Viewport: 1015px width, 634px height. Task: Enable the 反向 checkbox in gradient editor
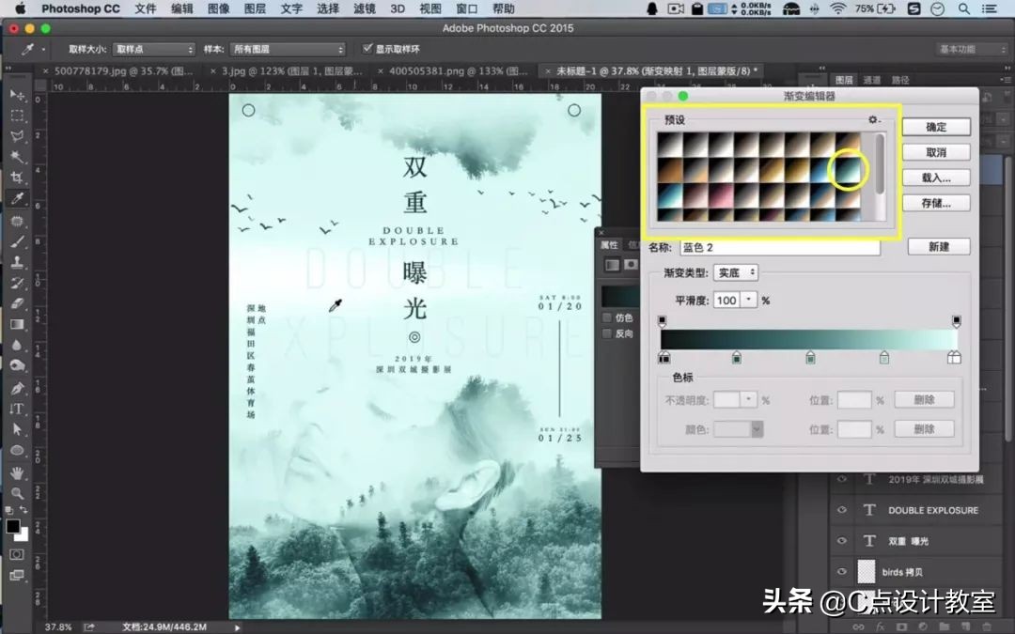click(606, 333)
